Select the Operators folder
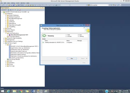 (x=12, y=63)
